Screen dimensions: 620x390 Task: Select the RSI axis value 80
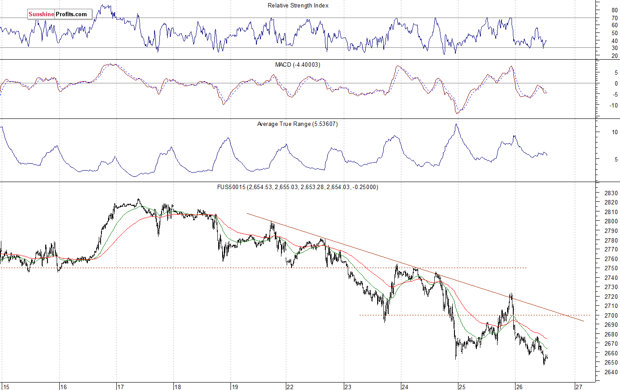coord(615,11)
